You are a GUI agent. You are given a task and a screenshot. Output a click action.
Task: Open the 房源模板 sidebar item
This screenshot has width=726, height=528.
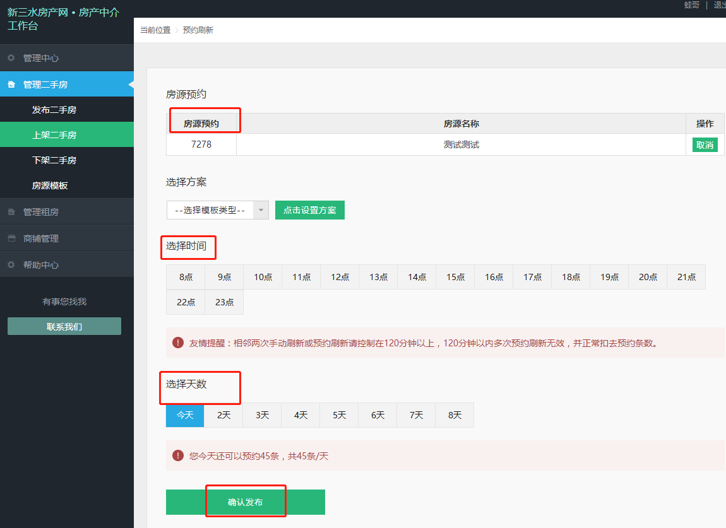50,185
